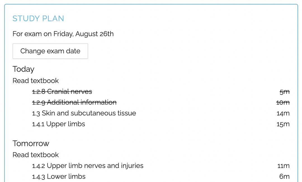This screenshot has height=182, width=302.
Task: Click the struck-through 5m time label
Action: (284, 91)
